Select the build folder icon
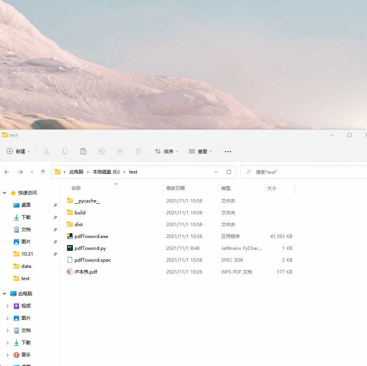The width and height of the screenshot is (367, 366). click(70, 212)
